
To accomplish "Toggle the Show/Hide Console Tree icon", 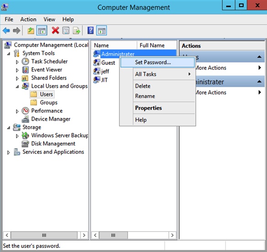I will [42, 31].
